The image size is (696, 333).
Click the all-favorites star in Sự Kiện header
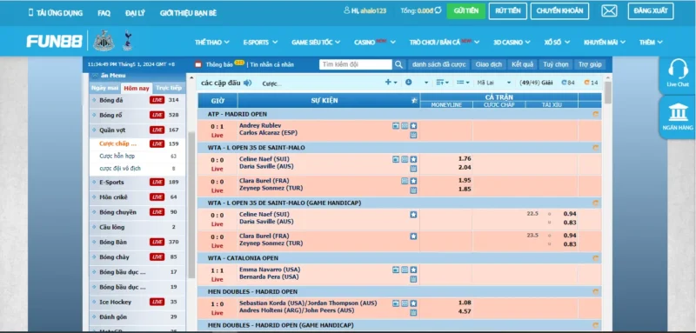[415, 101]
